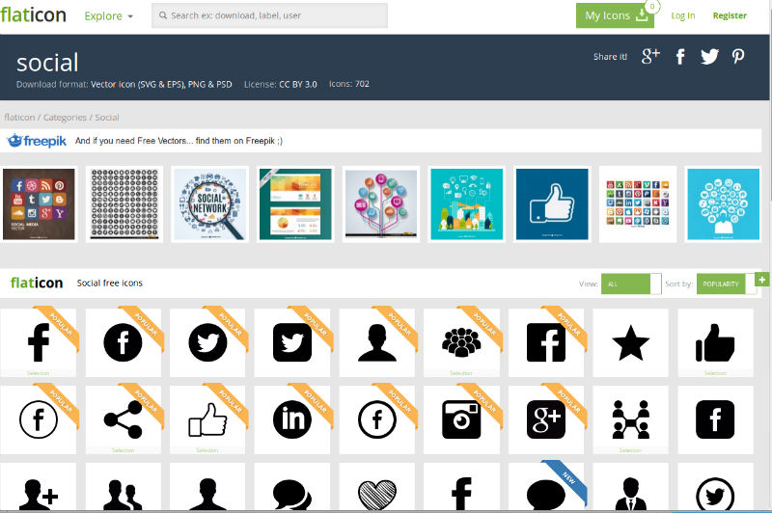Open the blue cloud tree person thumbnail
This screenshot has width=772, height=513.
click(723, 204)
